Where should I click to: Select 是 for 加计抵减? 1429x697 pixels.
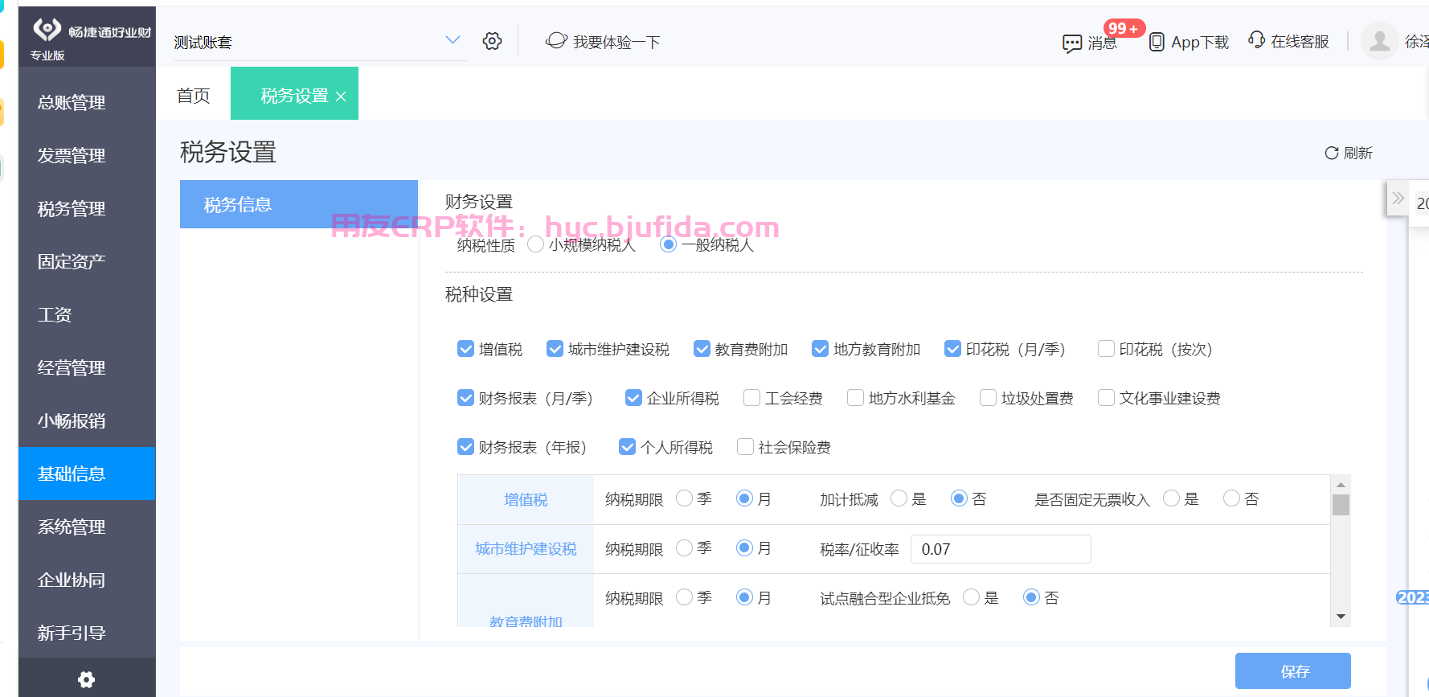click(x=899, y=498)
